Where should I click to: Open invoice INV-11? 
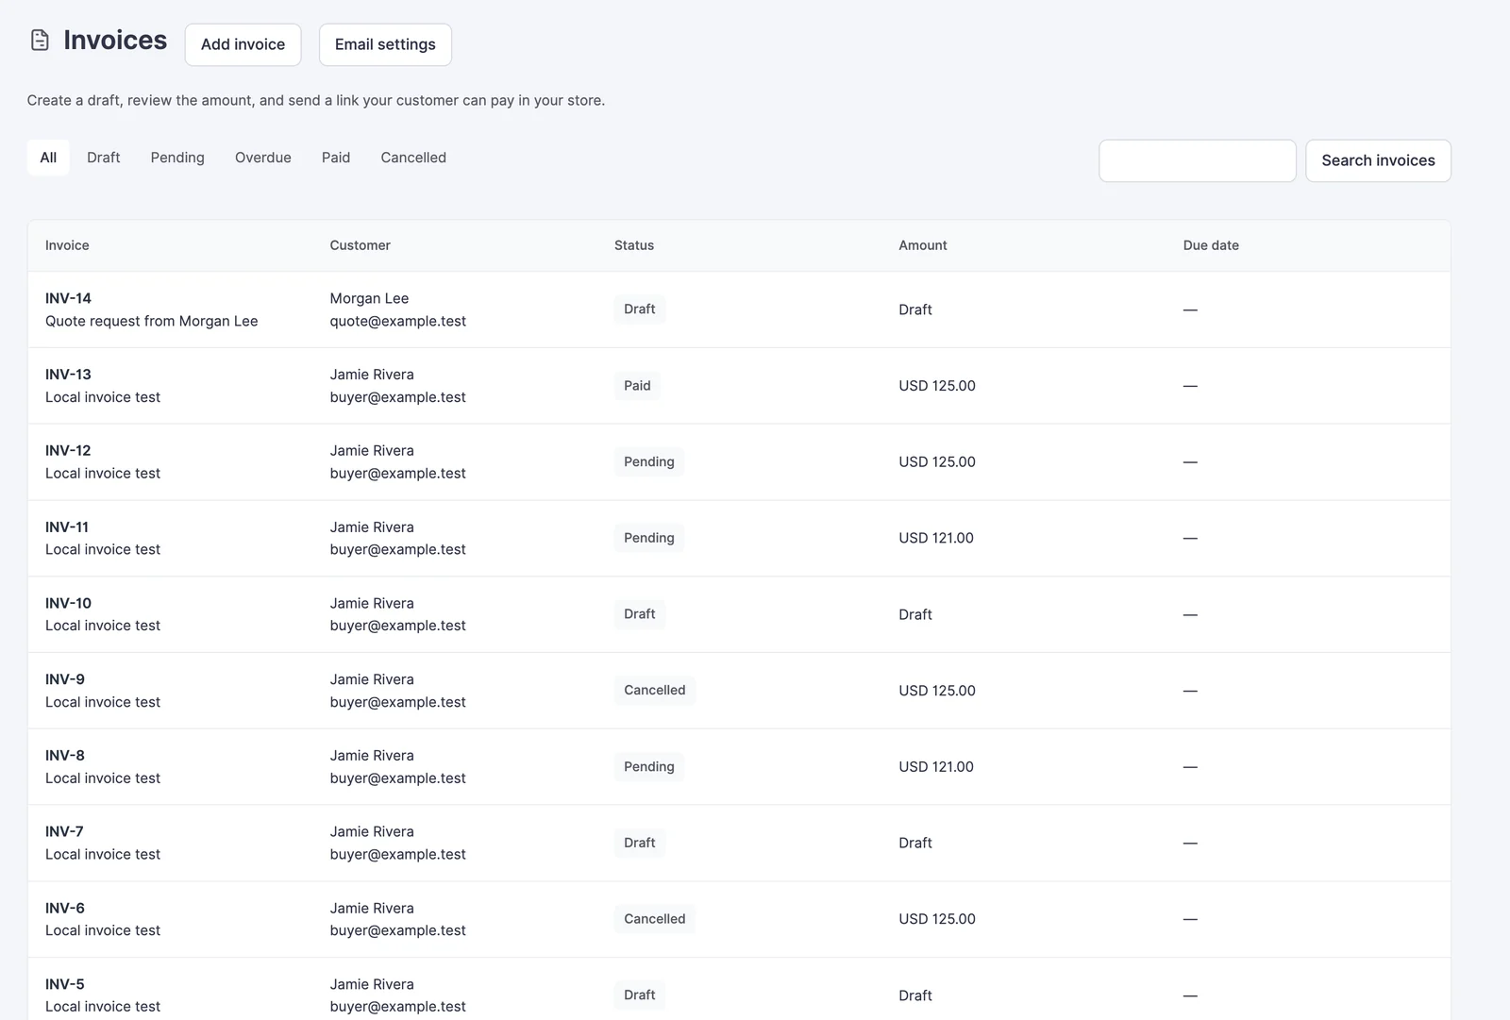point(67,527)
